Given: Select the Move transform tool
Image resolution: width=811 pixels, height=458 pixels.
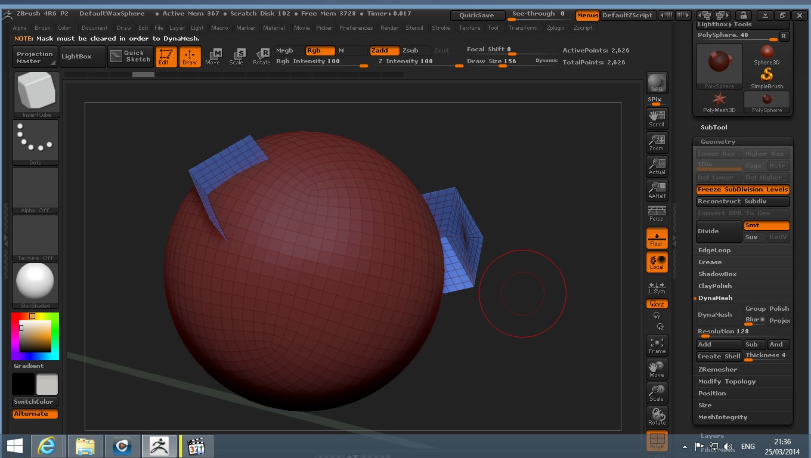Looking at the screenshot, I should (213, 57).
